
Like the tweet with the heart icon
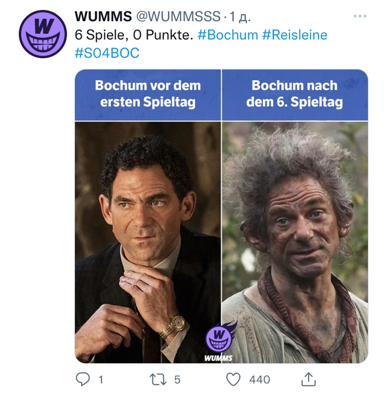coord(233,379)
